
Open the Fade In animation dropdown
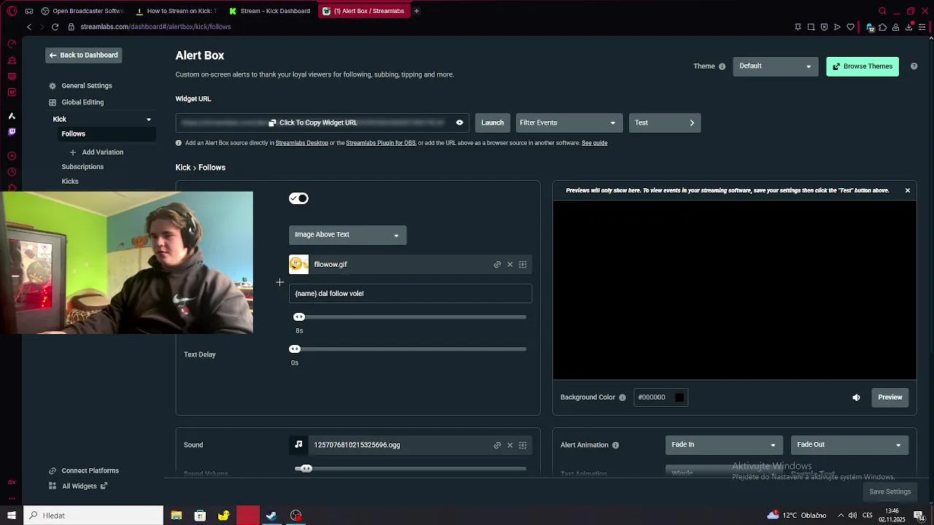click(x=724, y=445)
